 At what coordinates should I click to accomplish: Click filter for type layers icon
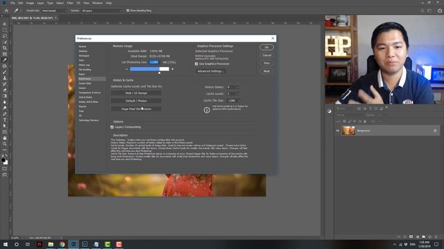[x=370, y=109]
